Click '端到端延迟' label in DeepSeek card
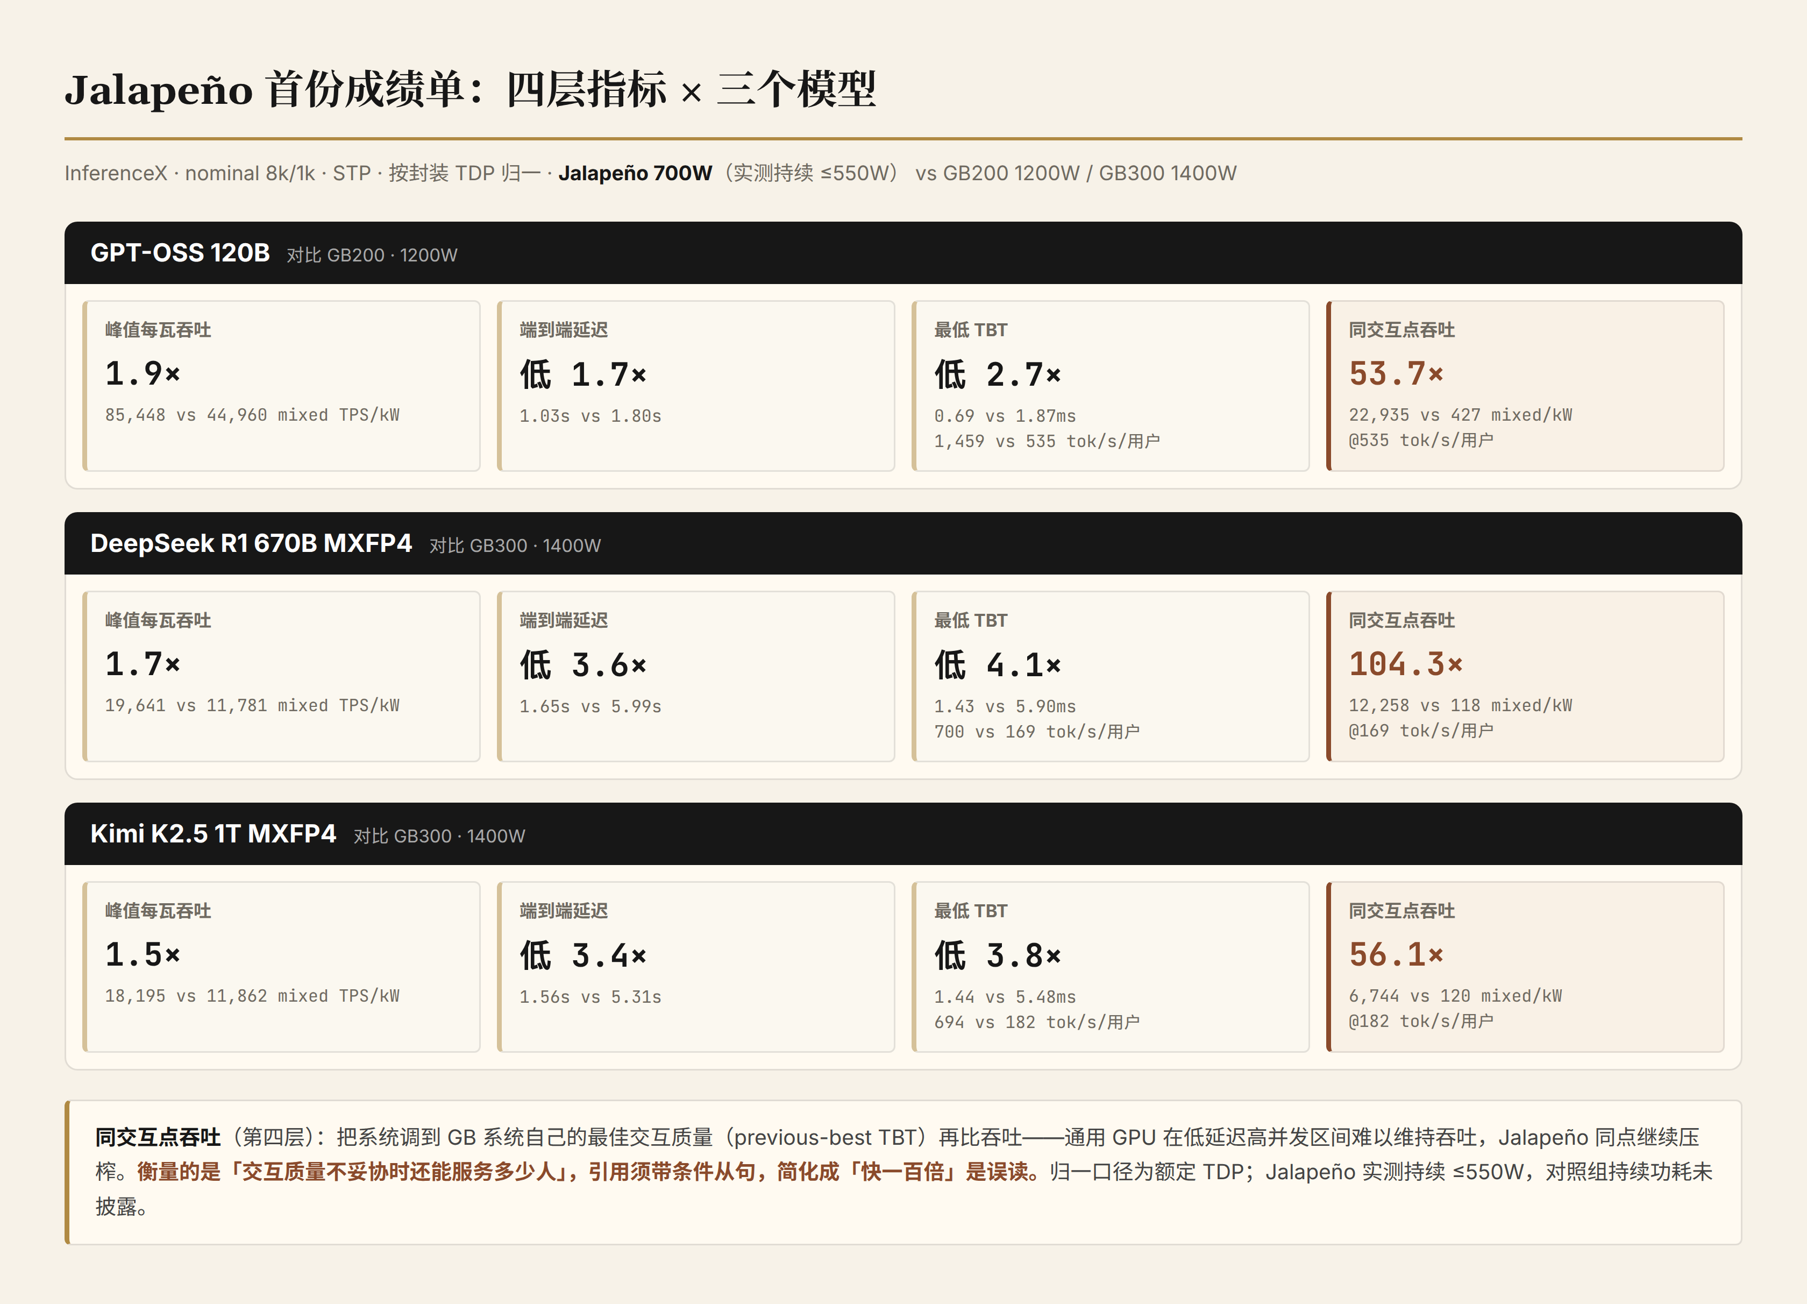 563,620
